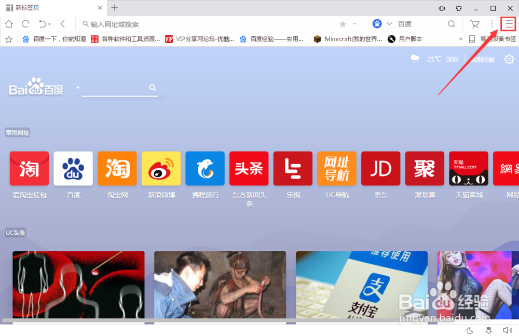
Task: Open the page search engine dropdown triangle
Action: click(78, 88)
